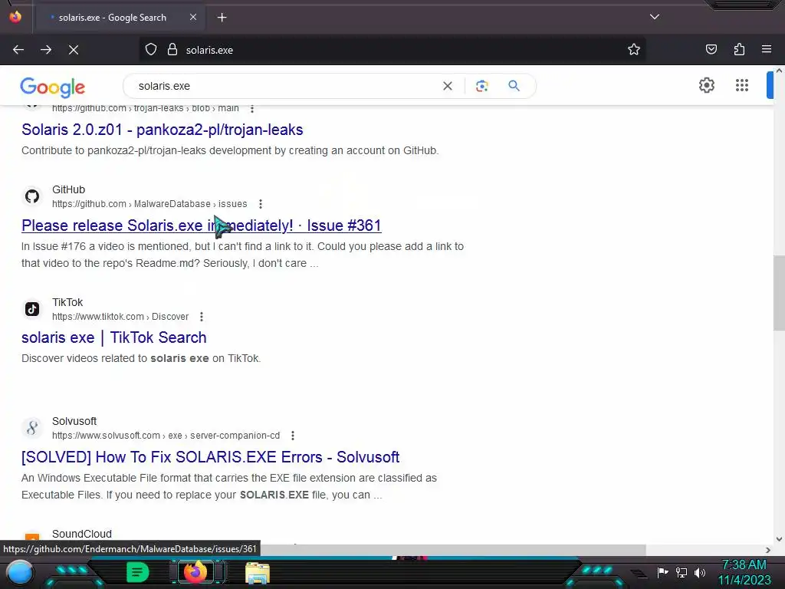Open 'solaris exe | TikTok Search' result
The image size is (785, 589).
pyautogui.click(x=114, y=337)
